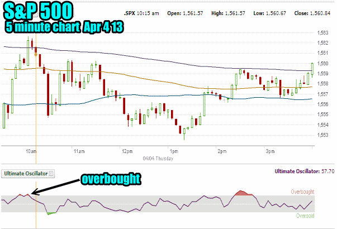Click the 1,559 price axis label
Image resolution: width=337 pixels, height=229 pixels.
point(323,74)
